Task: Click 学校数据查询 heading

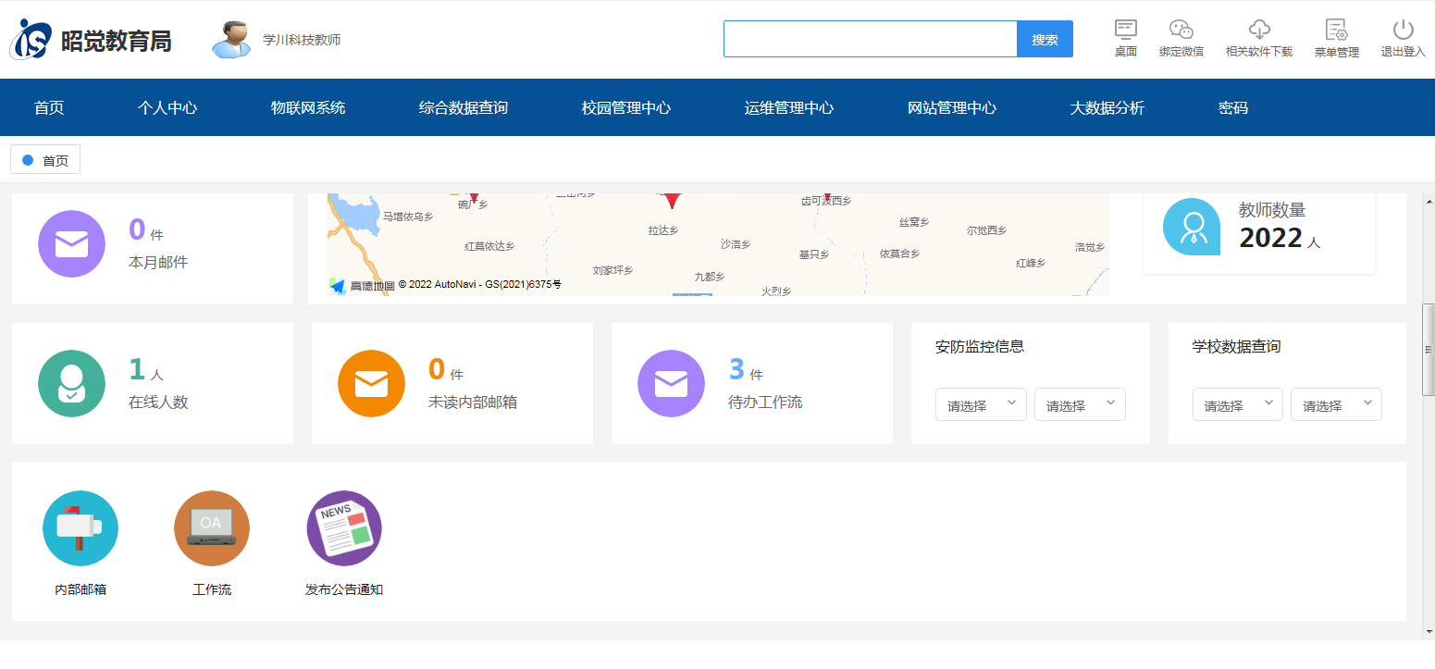Action: click(x=1237, y=347)
